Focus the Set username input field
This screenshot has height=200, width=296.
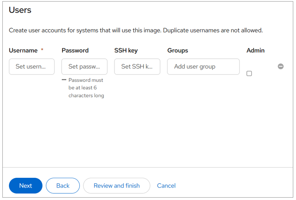pyautogui.click(x=32, y=67)
